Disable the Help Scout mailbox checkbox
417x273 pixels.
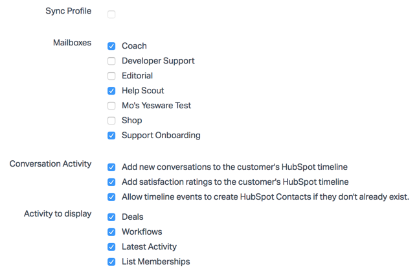(111, 91)
